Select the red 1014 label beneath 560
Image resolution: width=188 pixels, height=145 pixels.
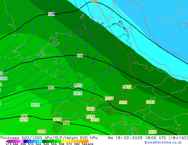click(x=24, y=120)
